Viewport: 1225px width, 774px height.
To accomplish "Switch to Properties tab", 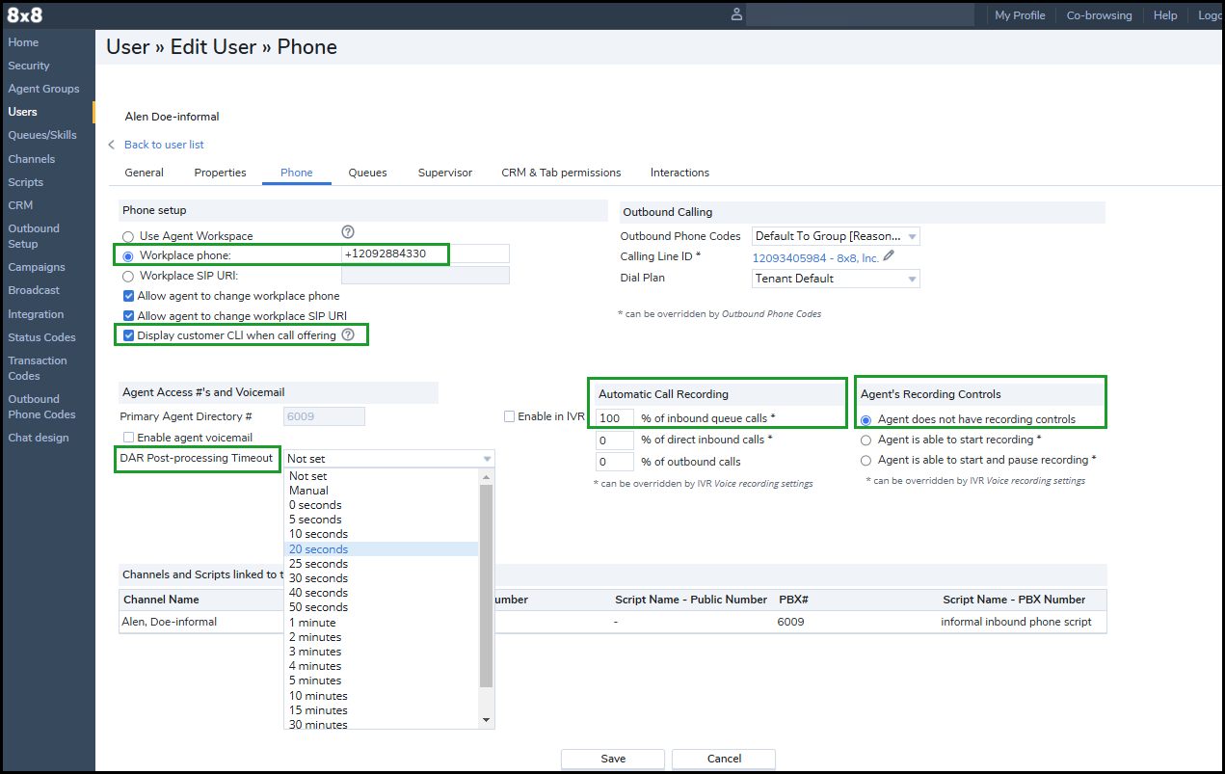I will (220, 173).
